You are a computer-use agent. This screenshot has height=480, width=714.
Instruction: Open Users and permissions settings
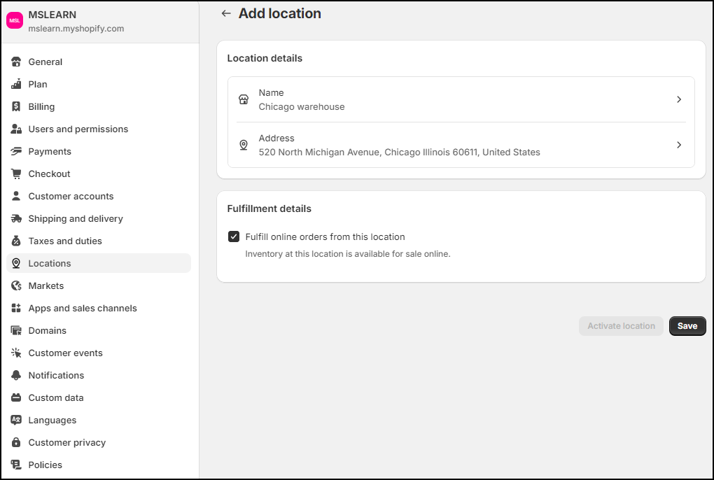pyautogui.click(x=78, y=129)
